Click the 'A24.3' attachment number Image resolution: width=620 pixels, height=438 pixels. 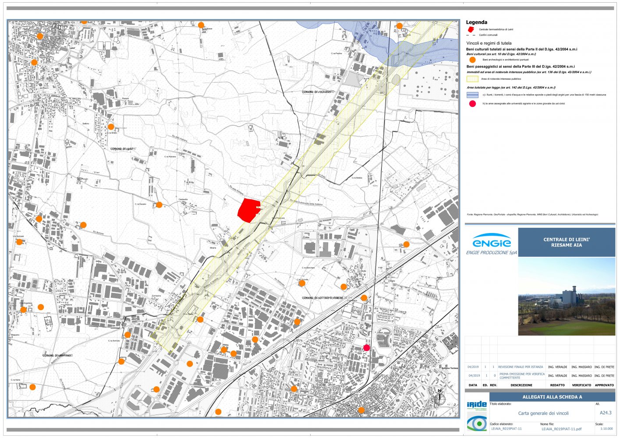click(x=606, y=413)
